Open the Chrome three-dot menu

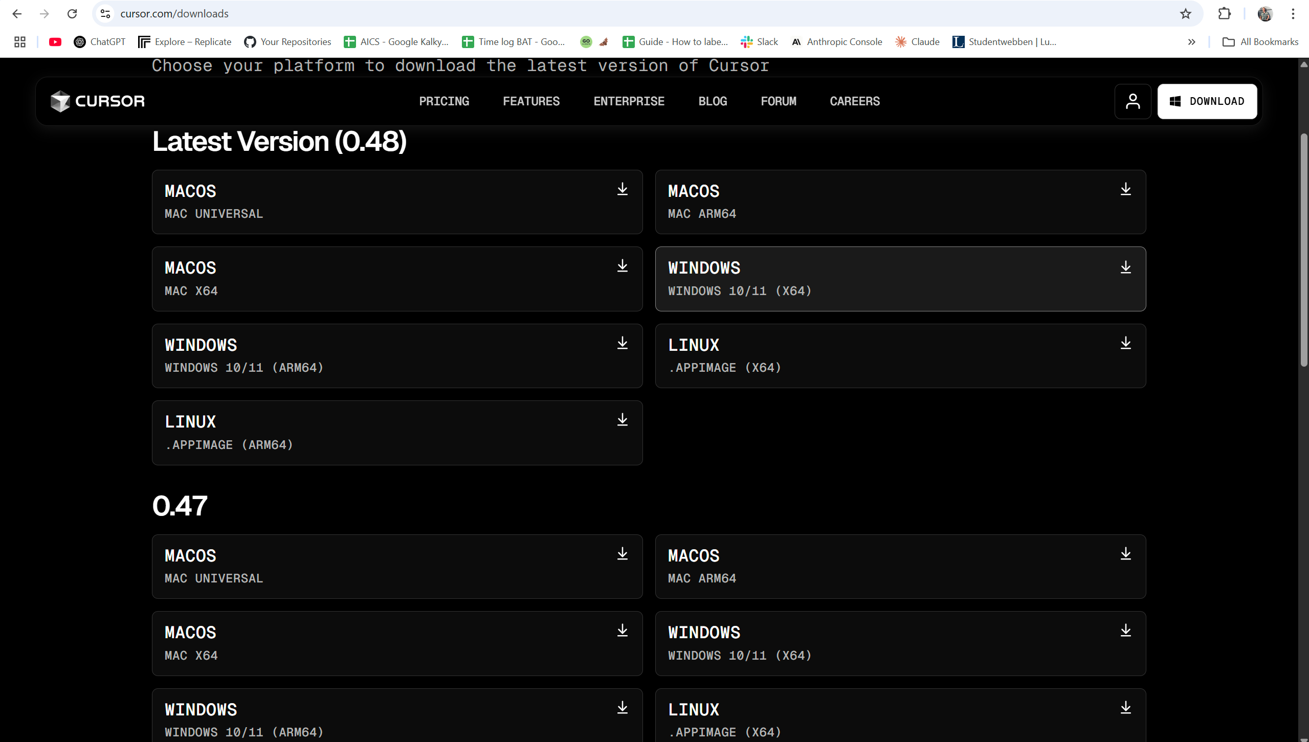1293,14
